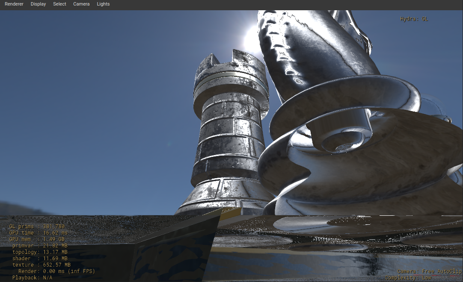Open the Renderer menu
Screen dimensions: 463x282
click(x=13, y=4)
